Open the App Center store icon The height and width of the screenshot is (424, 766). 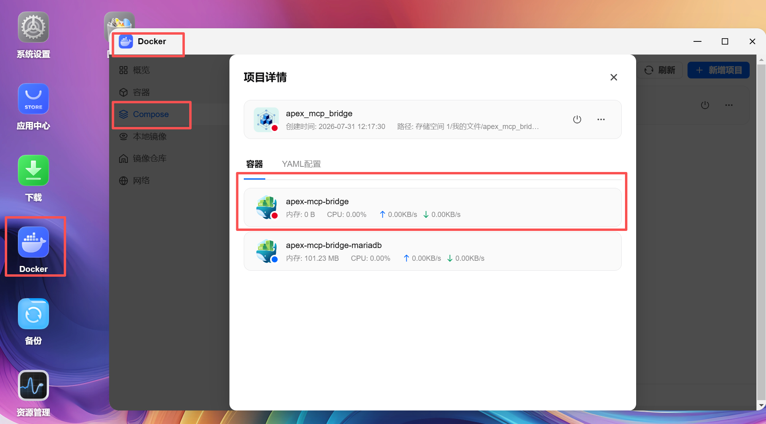[33, 99]
